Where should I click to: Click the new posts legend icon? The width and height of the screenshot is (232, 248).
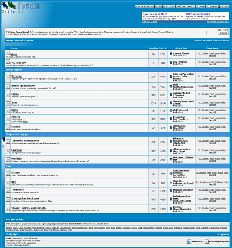point(189,241)
